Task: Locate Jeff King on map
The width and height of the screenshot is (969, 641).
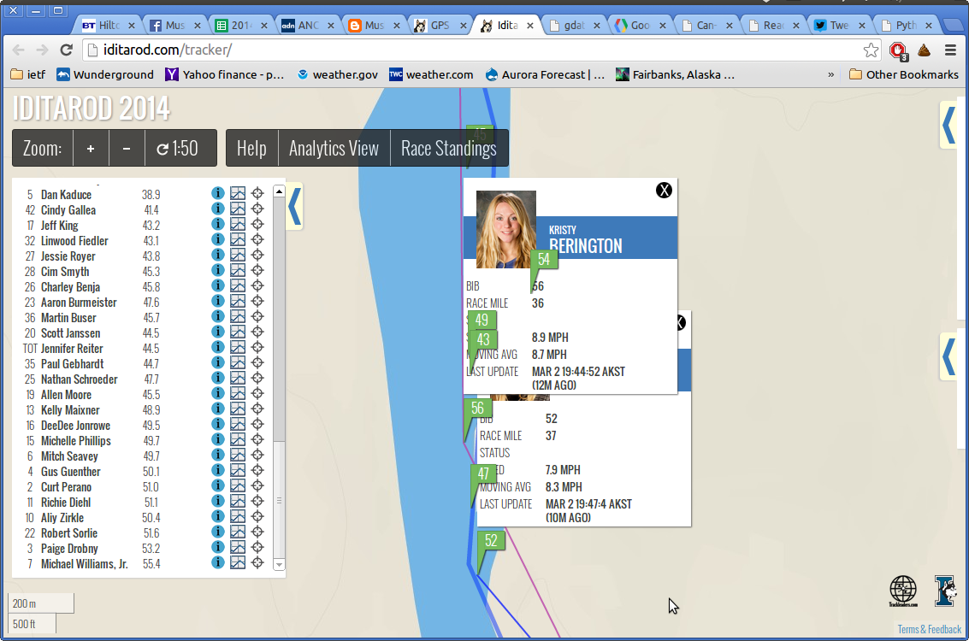Action: (x=257, y=224)
